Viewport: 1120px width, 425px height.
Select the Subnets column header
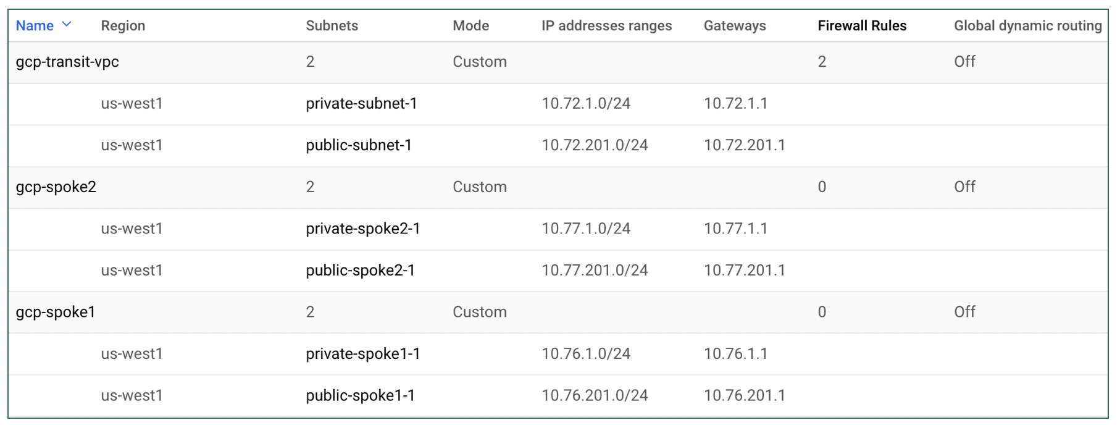[x=332, y=25]
